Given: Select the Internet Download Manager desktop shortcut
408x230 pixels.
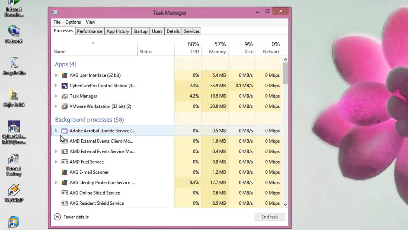Looking at the screenshot, I should pyautogui.click(x=14, y=9).
